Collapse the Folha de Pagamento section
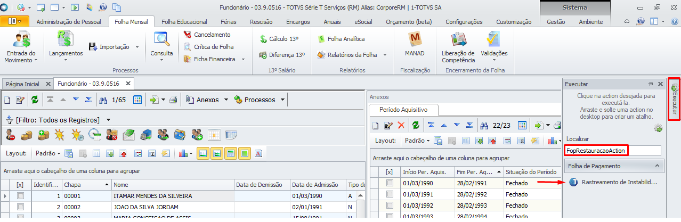This screenshot has height=222, width=681. tap(658, 167)
